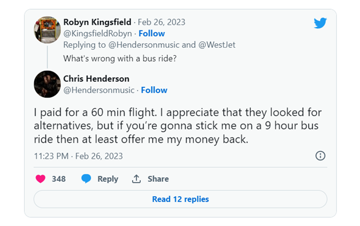The width and height of the screenshot is (360, 226).
Task: Click the Share label
Action: click(x=158, y=179)
